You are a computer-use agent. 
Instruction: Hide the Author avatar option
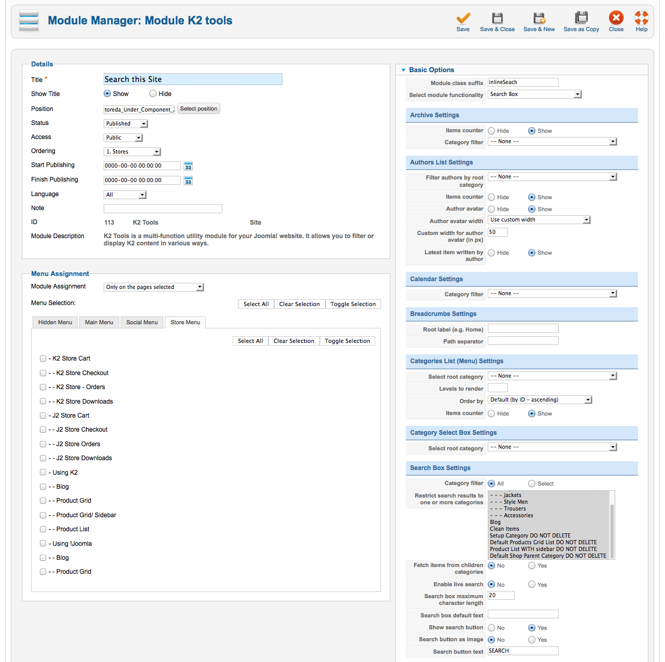pyautogui.click(x=491, y=209)
